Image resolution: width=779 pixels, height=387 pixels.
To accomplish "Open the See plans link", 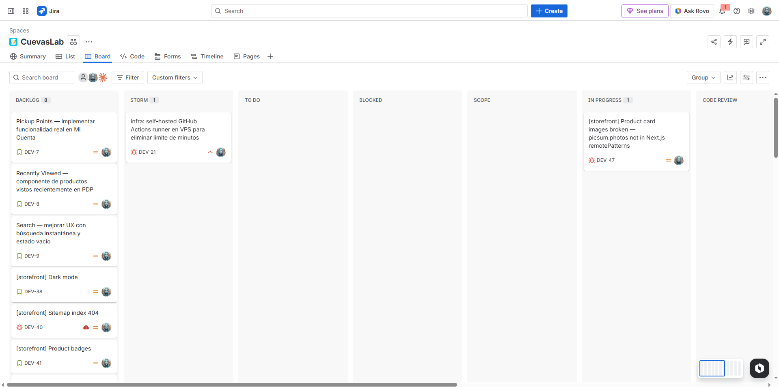I will (645, 11).
